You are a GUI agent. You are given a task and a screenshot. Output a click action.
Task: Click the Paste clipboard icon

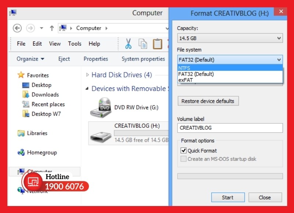point(157,44)
